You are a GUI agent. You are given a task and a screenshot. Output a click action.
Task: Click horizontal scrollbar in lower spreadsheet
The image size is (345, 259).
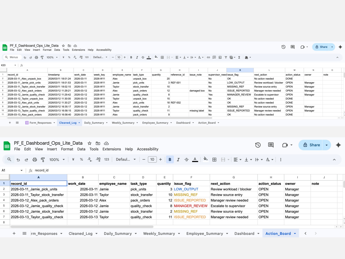(x=82, y=227)
